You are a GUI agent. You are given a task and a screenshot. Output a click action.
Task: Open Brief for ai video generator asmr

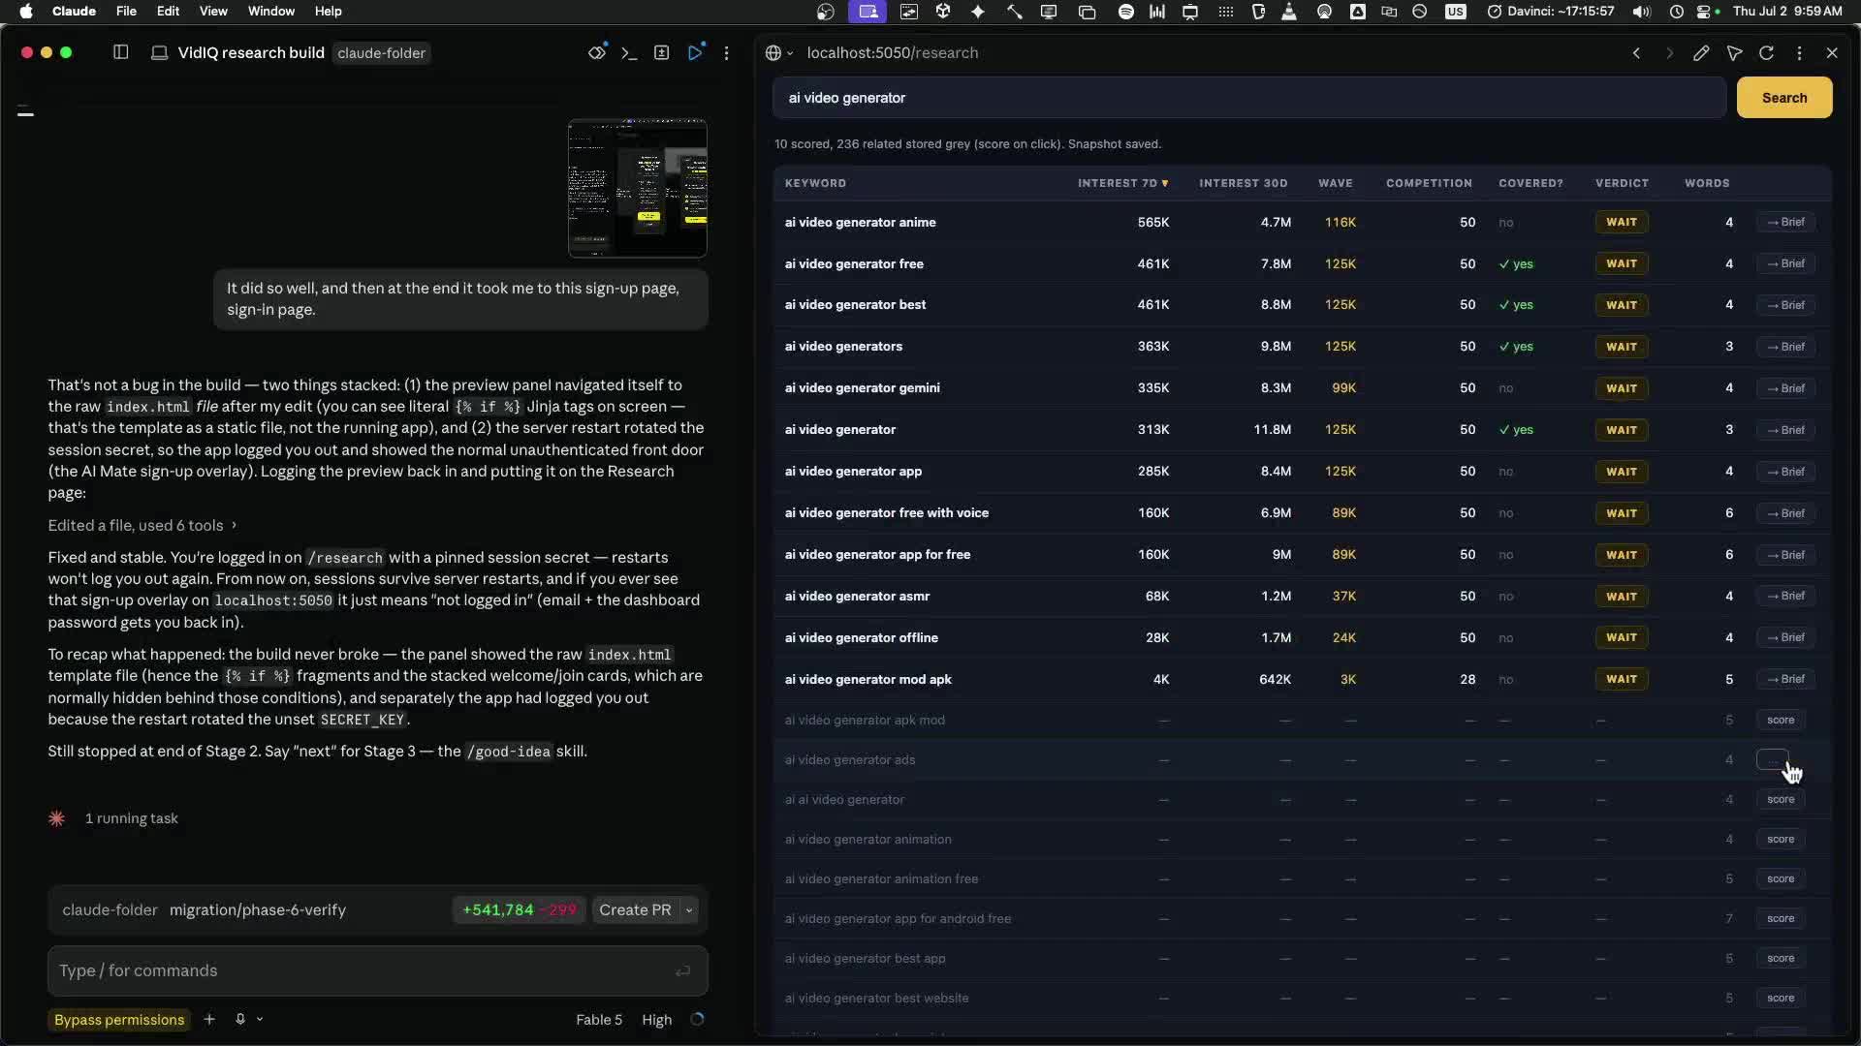(1785, 596)
